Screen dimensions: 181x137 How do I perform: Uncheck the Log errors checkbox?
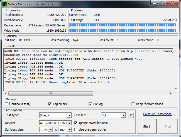pyautogui.click(x=50, y=104)
